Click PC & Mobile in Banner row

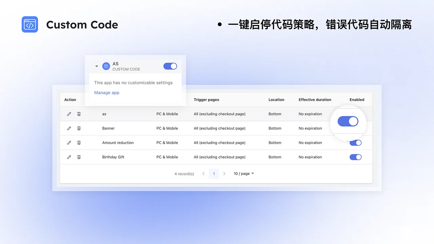[167, 128]
